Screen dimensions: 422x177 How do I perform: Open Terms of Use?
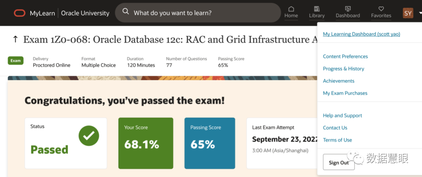coord(337,140)
